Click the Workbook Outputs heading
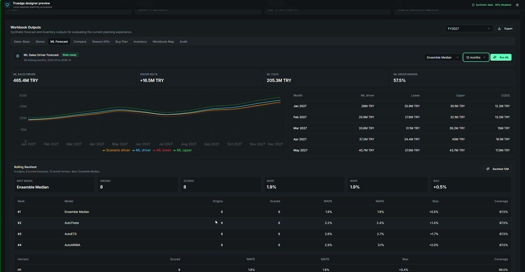 pos(26,27)
